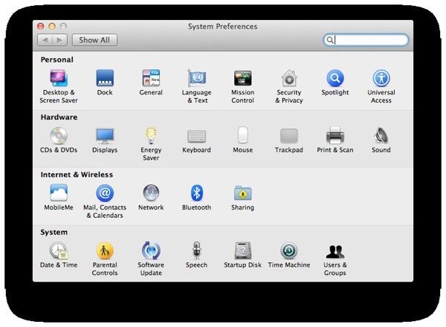Click the Show All button
This screenshot has width=446, height=327.
click(94, 40)
